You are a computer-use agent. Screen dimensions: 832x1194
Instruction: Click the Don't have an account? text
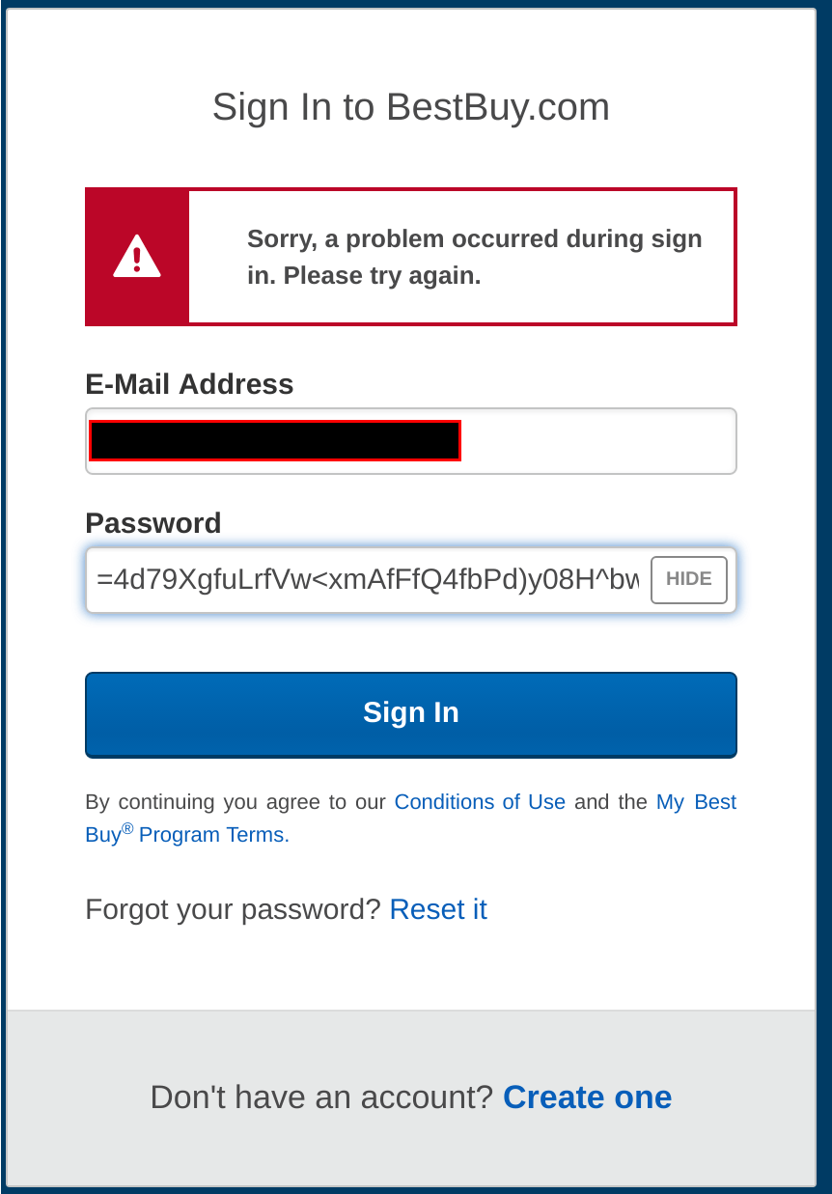coord(321,1097)
